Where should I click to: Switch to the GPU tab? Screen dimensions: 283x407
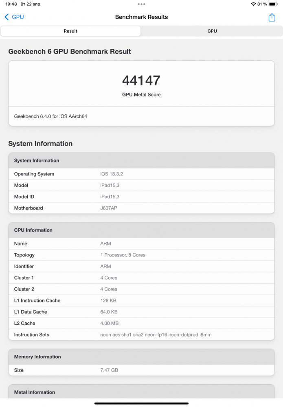[212, 31]
